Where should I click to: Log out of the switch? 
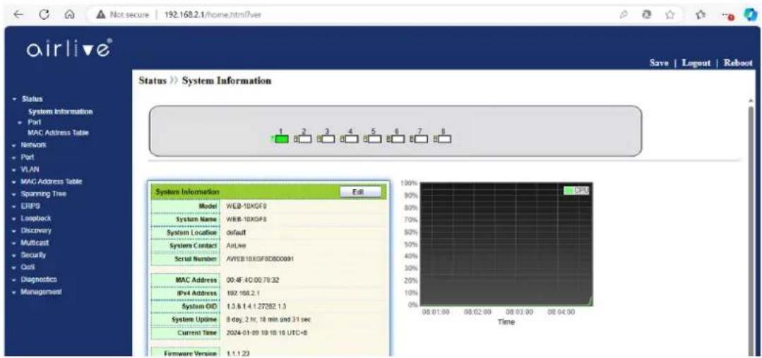pos(696,63)
